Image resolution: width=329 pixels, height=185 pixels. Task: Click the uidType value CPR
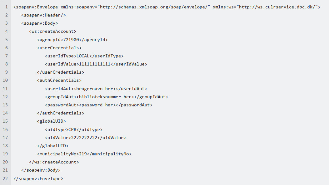tap(72, 129)
